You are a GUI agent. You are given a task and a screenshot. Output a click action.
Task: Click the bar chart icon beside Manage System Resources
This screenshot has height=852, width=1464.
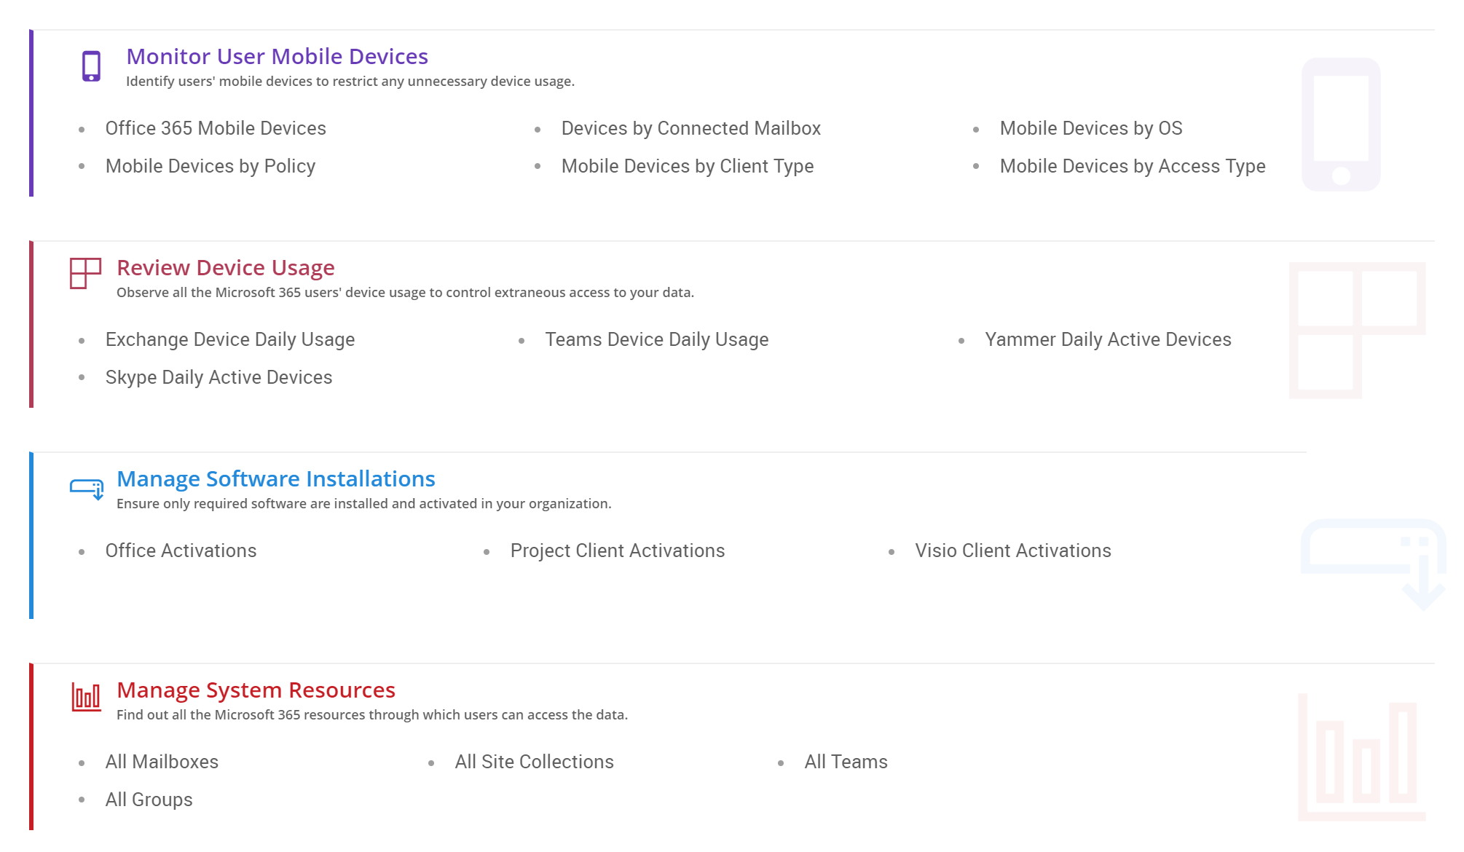[x=86, y=697]
